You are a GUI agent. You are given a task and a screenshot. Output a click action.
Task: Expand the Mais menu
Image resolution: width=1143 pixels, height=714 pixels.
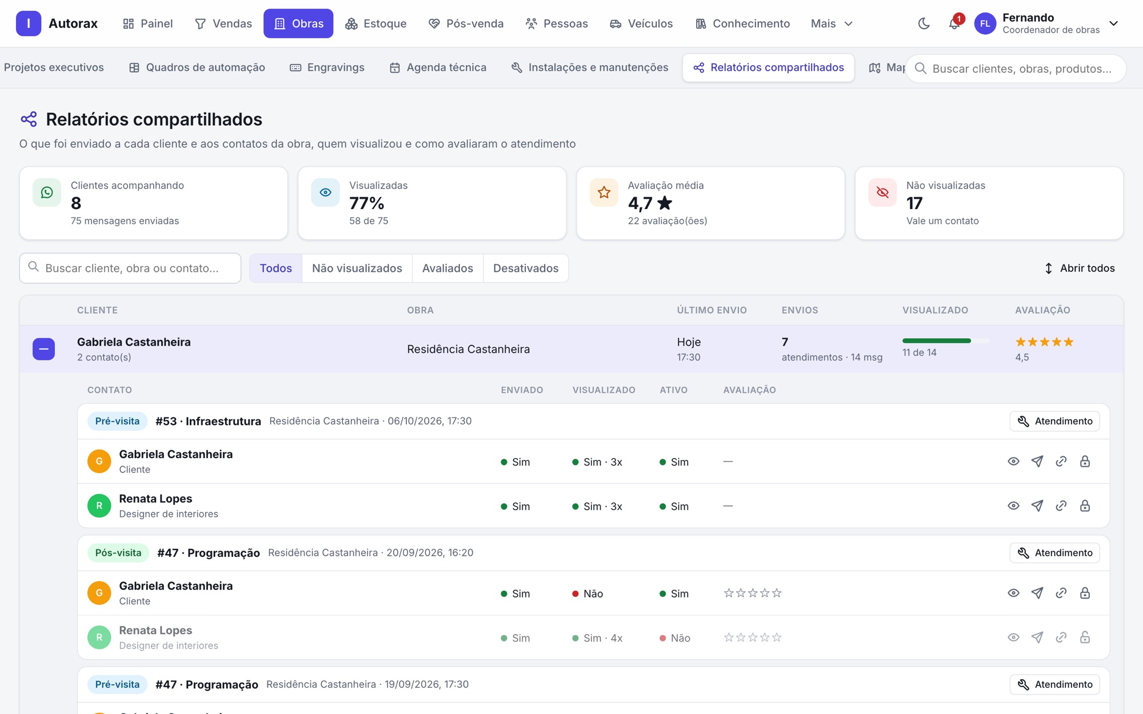pos(832,23)
